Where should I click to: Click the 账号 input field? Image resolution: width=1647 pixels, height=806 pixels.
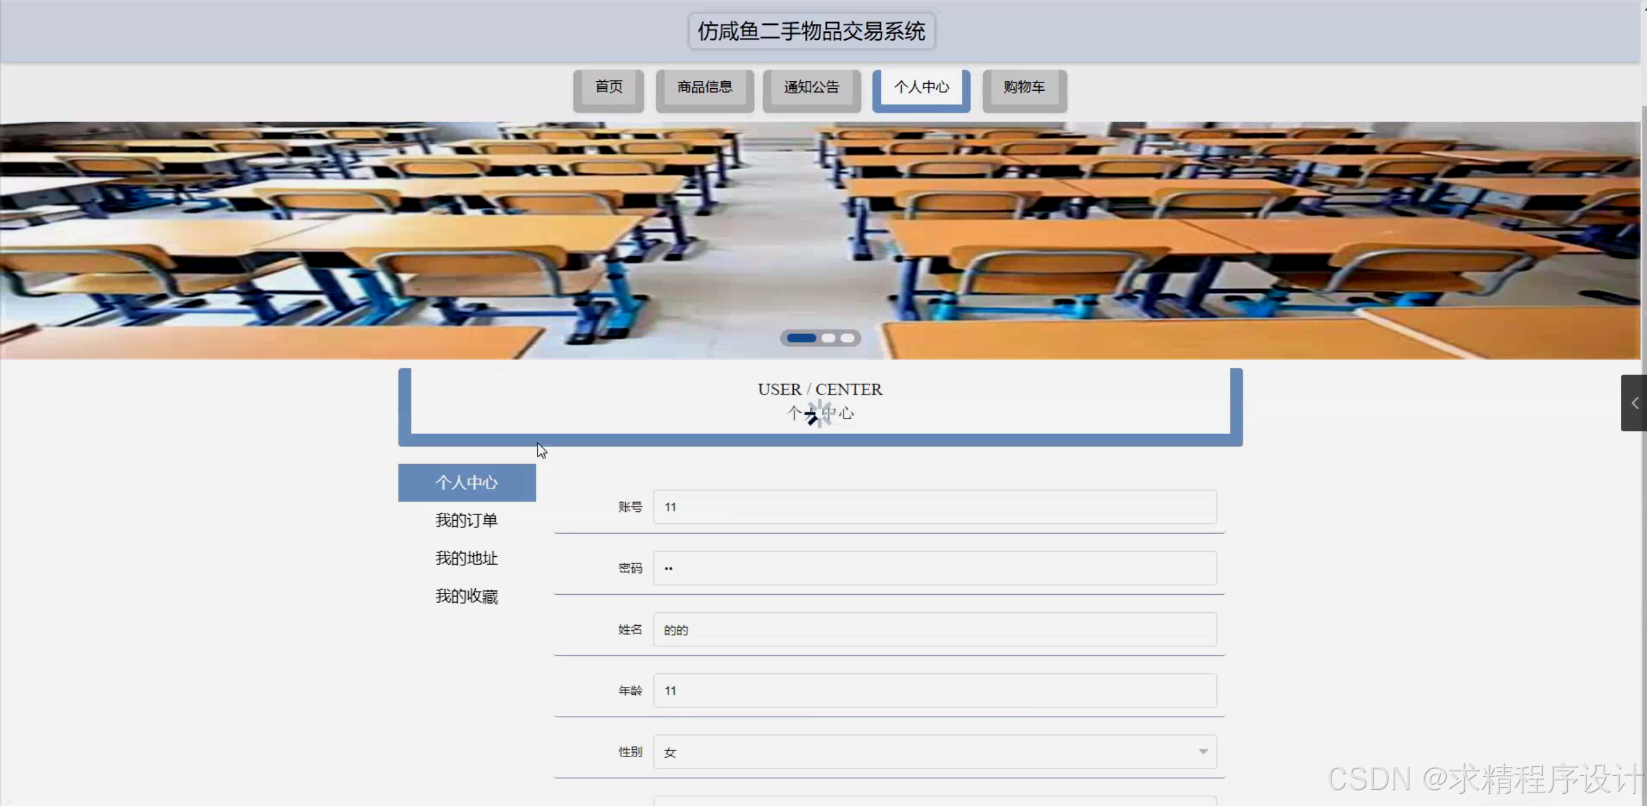tap(934, 507)
